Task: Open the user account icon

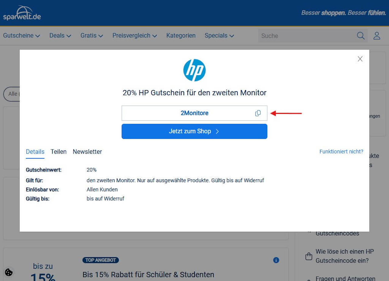Action: pyautogui.click(x=377, y=36)
